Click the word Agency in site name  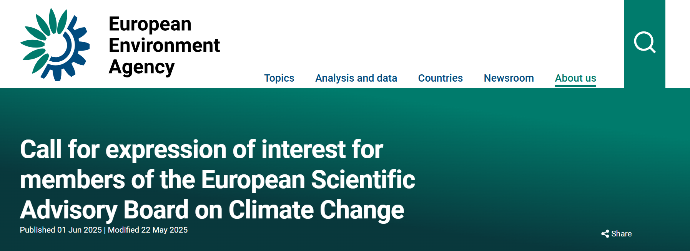pyautogui.click(x=141, y=67)
